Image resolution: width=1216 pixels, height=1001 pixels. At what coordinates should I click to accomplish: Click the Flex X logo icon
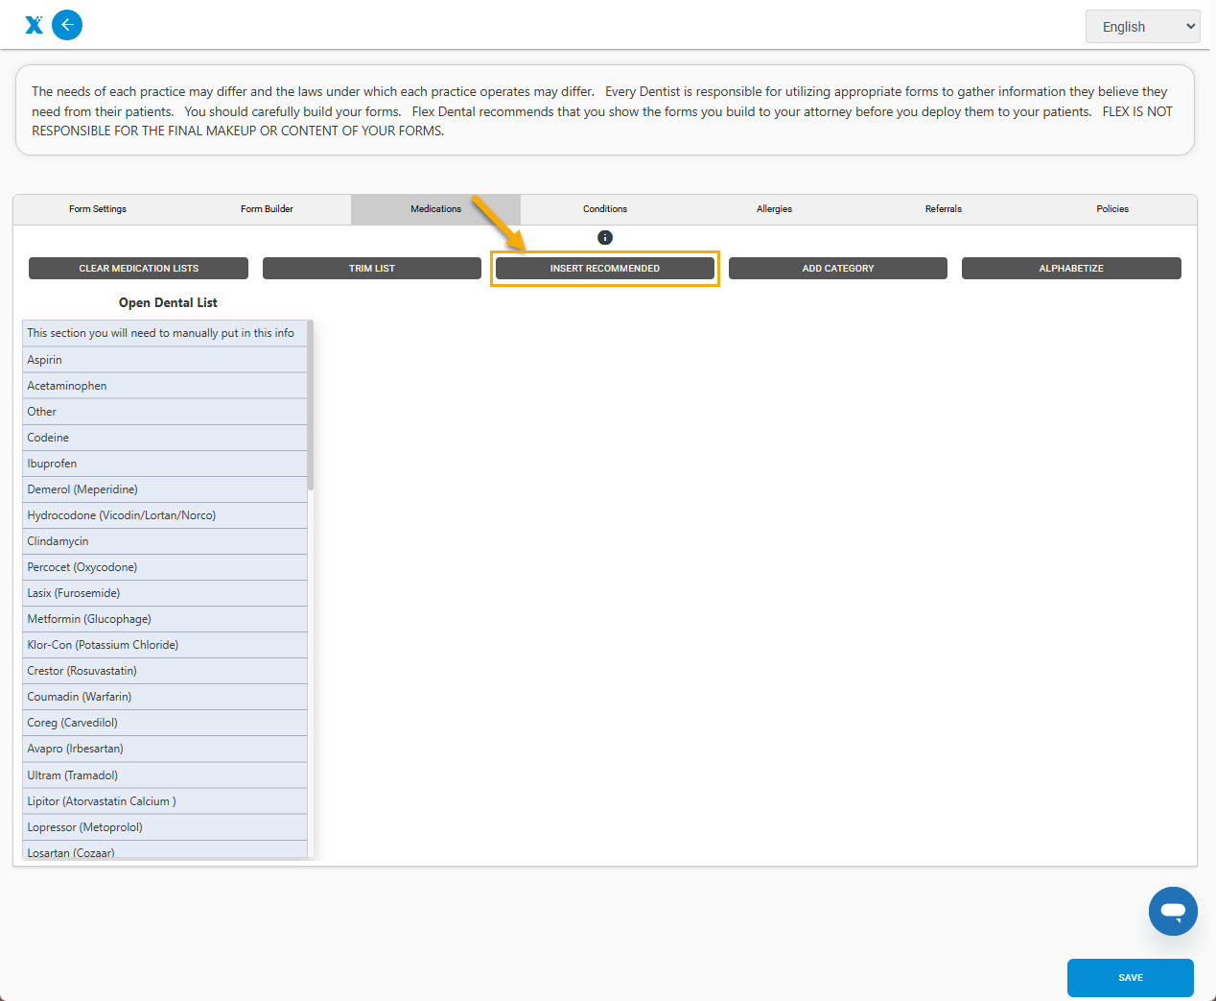click(x=35, y=25)
